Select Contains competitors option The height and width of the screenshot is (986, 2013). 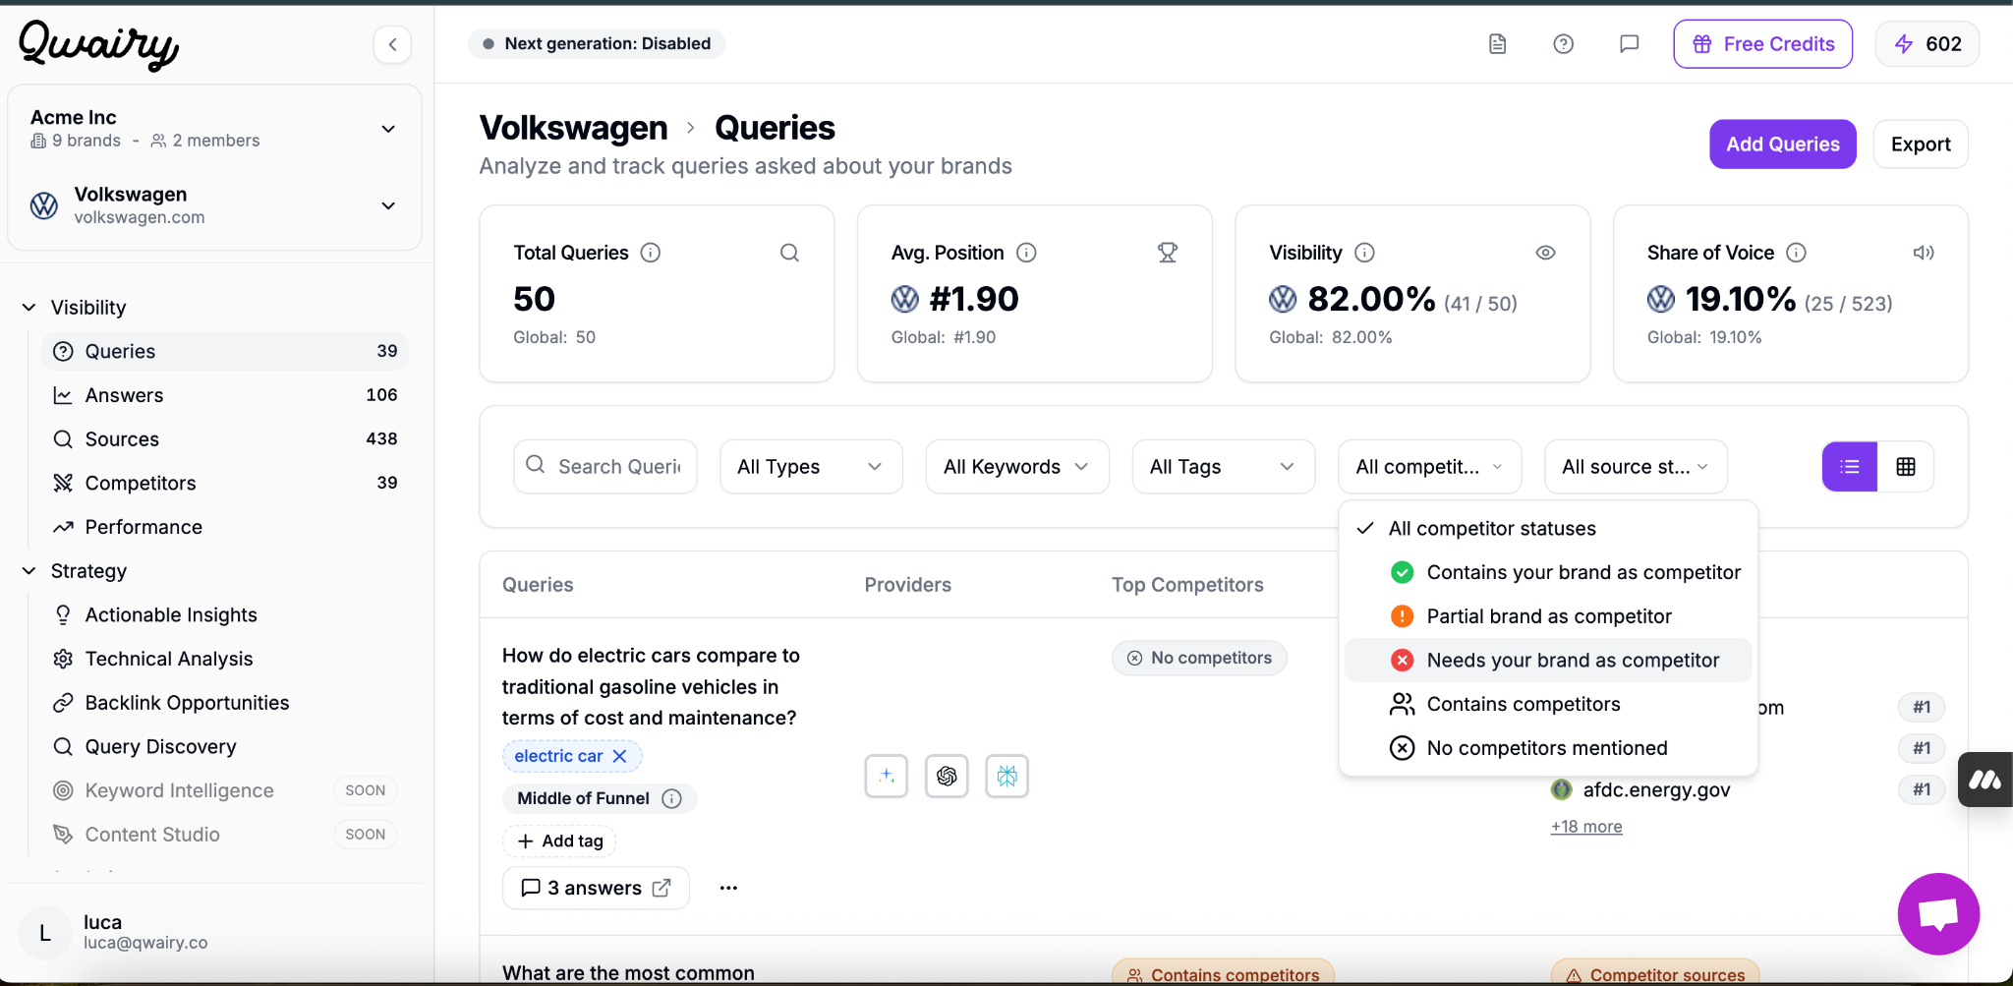coord(1548,704)
